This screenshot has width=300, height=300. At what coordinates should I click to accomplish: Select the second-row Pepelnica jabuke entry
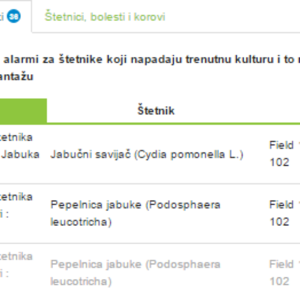(x=135, y=213)
